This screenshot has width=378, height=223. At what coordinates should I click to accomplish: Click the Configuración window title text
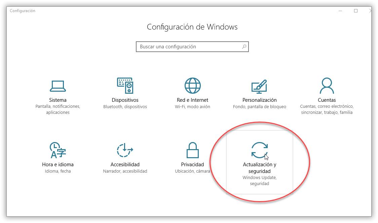pos(23,11)
